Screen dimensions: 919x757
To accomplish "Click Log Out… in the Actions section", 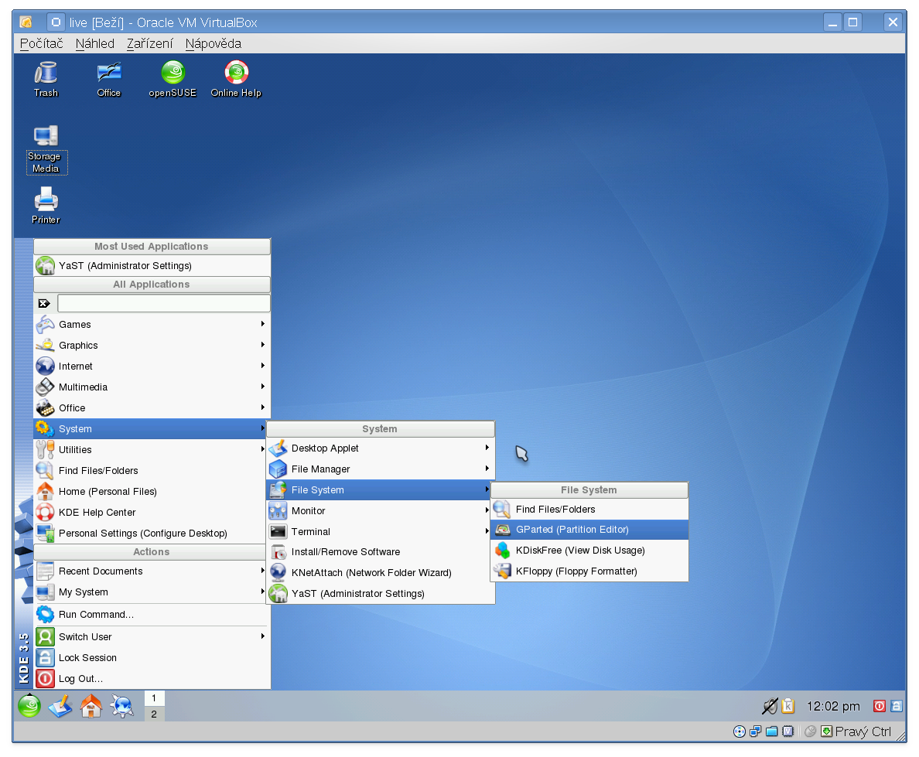I will [80, 679].
